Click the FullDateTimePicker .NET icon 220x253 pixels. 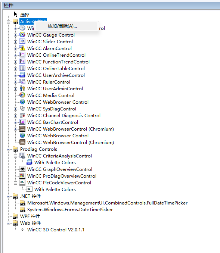[22, 203]
